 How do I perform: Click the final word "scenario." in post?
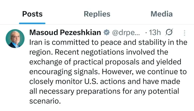coord(45,101)
